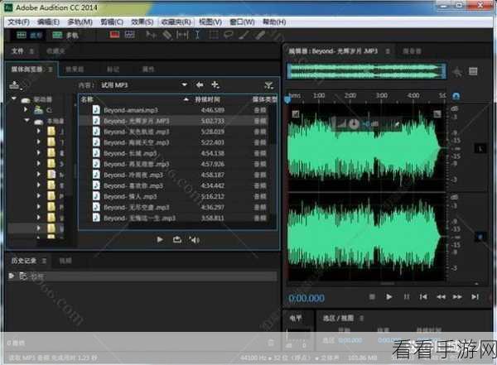
Task: Collapse the second drive tree node
Action: 27,120
